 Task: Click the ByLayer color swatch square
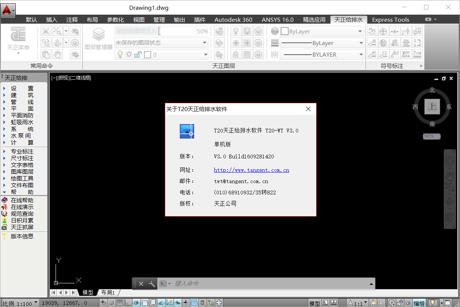(x=284, y=31)
